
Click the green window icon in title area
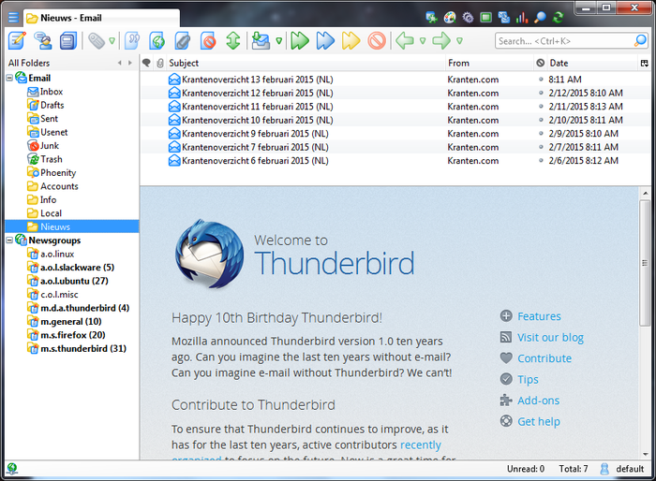click(485, 17)
